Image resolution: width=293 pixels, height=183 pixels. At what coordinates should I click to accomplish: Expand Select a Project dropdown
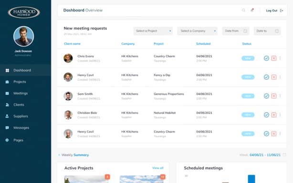click(153, 31)
